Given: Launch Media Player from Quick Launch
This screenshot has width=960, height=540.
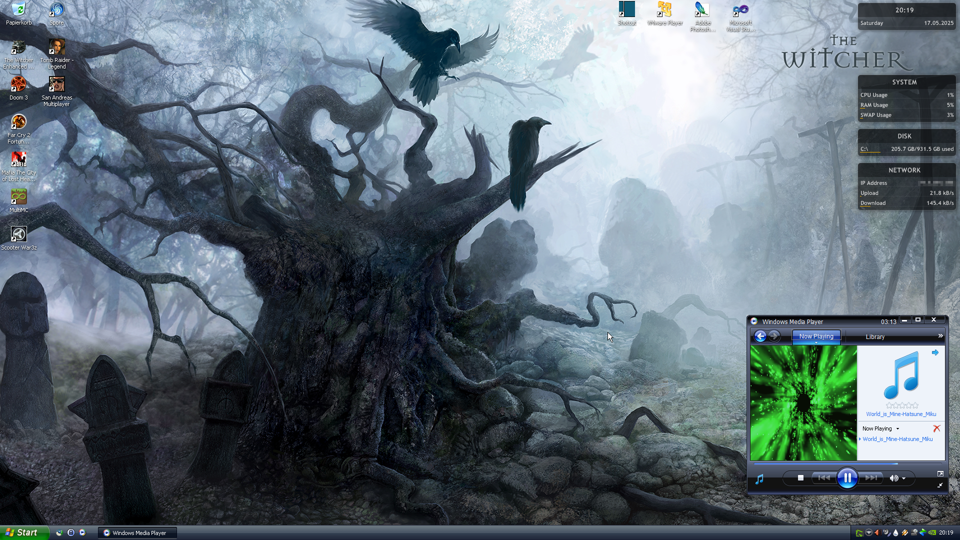Looking at the screenshot, I should 82,532.
